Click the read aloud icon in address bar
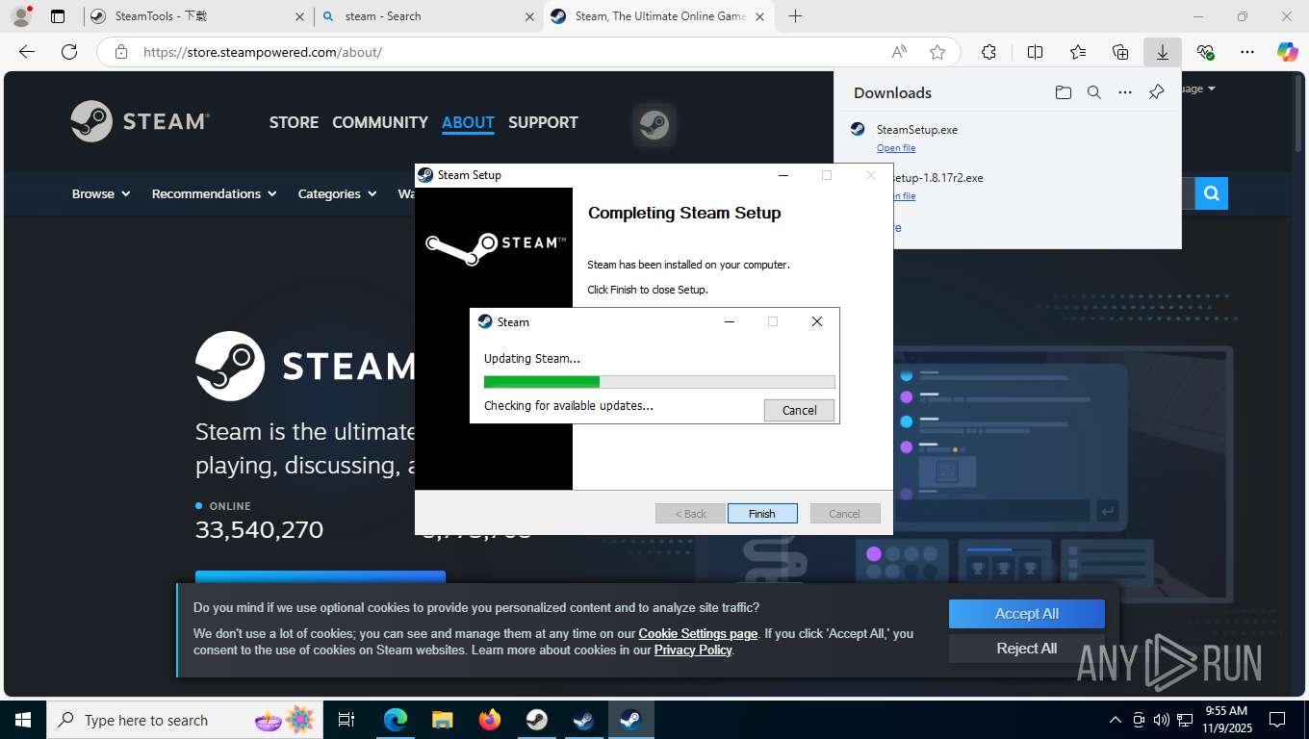 (899, 52)
